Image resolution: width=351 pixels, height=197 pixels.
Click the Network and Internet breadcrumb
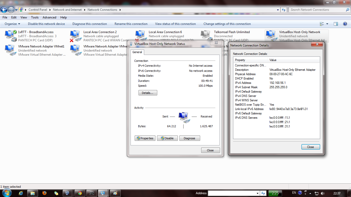67,10
